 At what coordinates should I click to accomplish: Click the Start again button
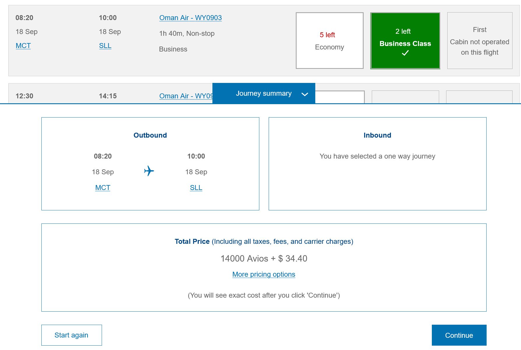[72, 335]
